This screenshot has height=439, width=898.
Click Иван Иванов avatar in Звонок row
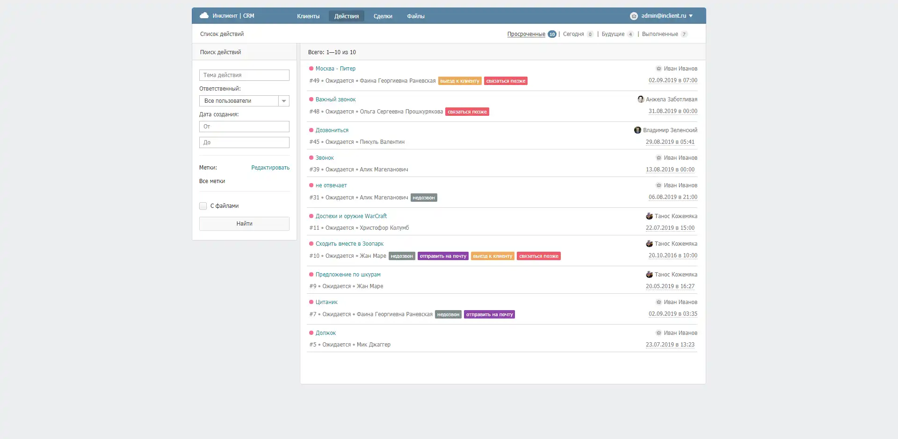coord(659,158)
